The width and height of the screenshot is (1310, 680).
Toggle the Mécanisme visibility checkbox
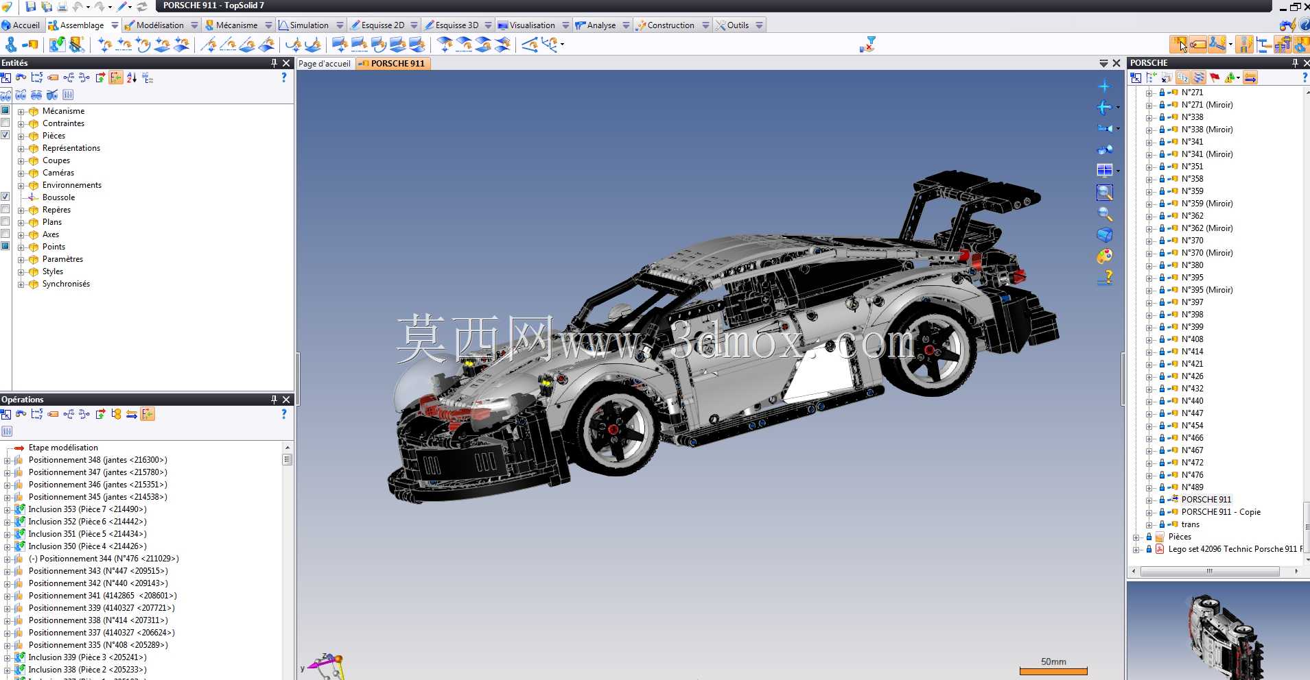tap(5, 110)
